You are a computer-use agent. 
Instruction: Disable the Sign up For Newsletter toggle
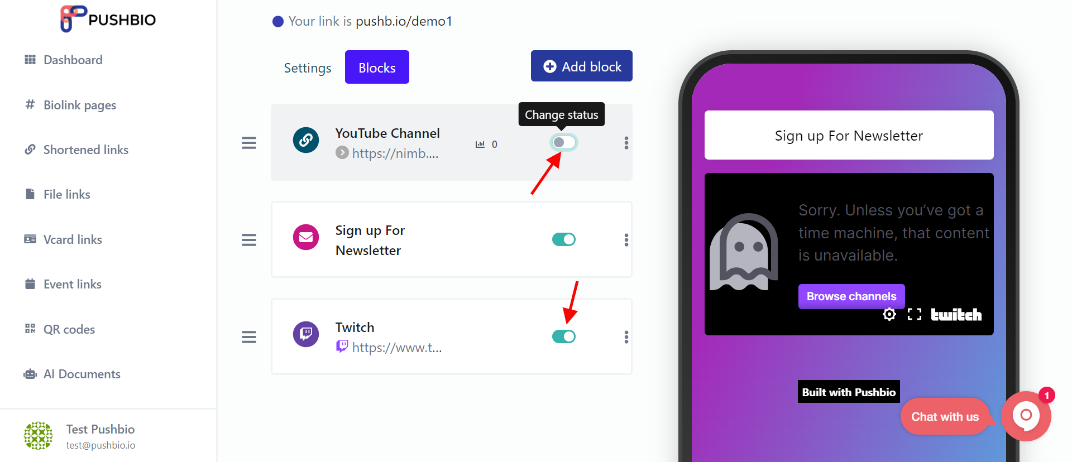[564, 239]
